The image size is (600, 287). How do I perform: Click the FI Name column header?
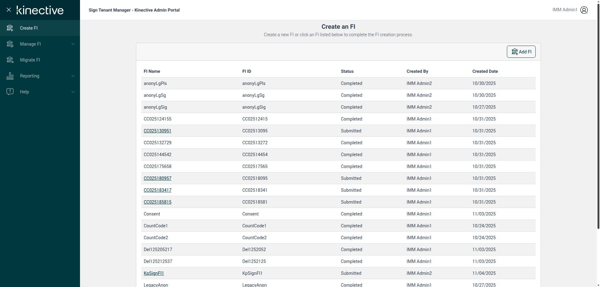152,71
